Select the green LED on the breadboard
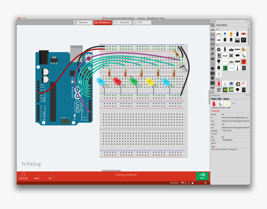The height and width of the screenshot is (209, 267). [x=133, y=81]
